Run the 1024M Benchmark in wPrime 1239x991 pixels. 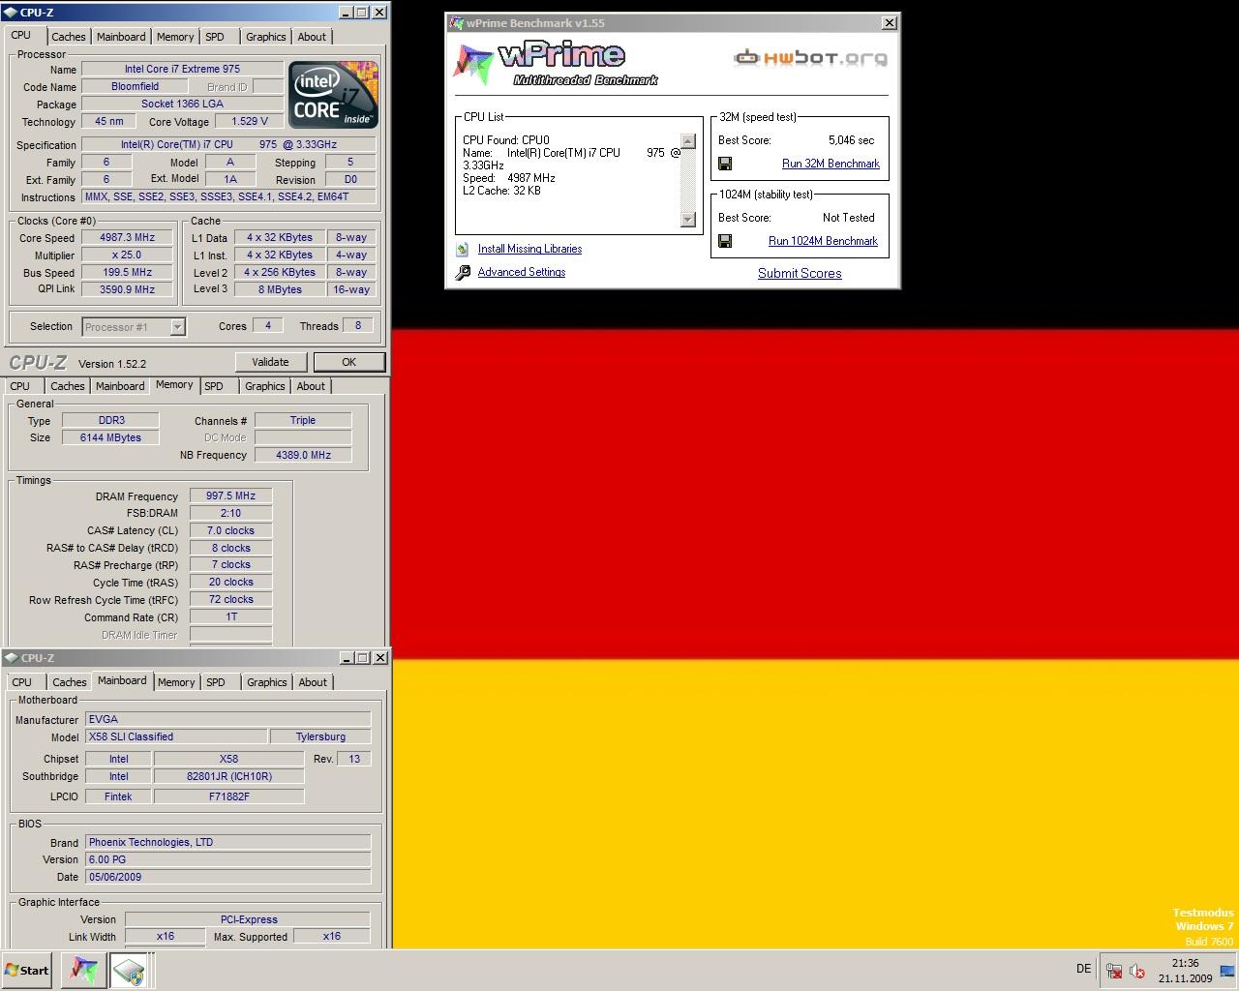coord(823,241)
